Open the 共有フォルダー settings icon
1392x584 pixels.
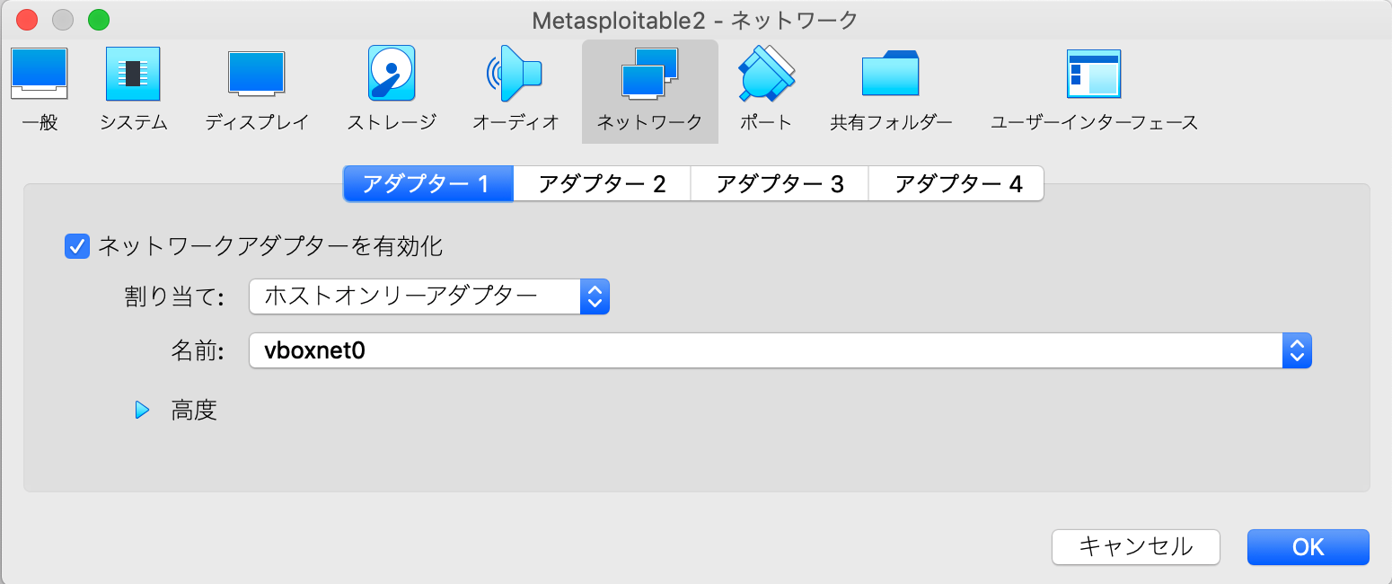coord(891,91)
